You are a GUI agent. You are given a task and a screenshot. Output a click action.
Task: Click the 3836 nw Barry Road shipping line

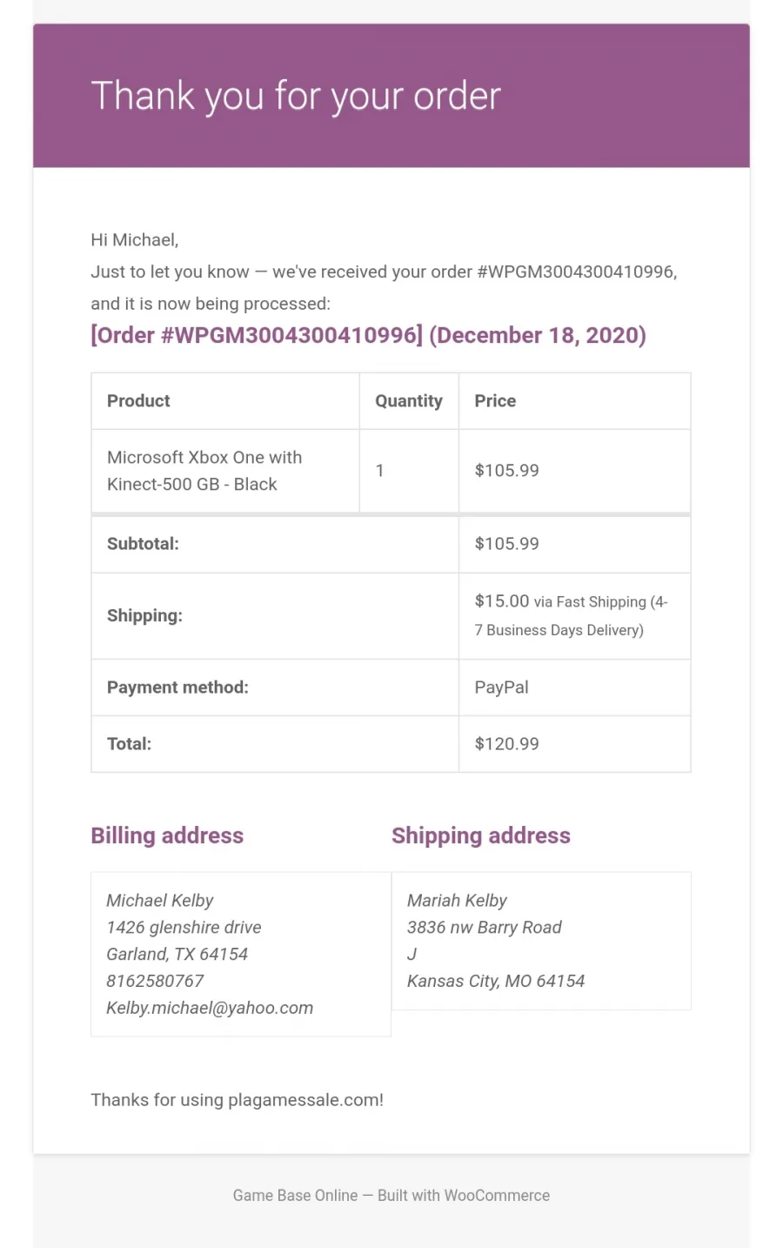pos(485,928)
